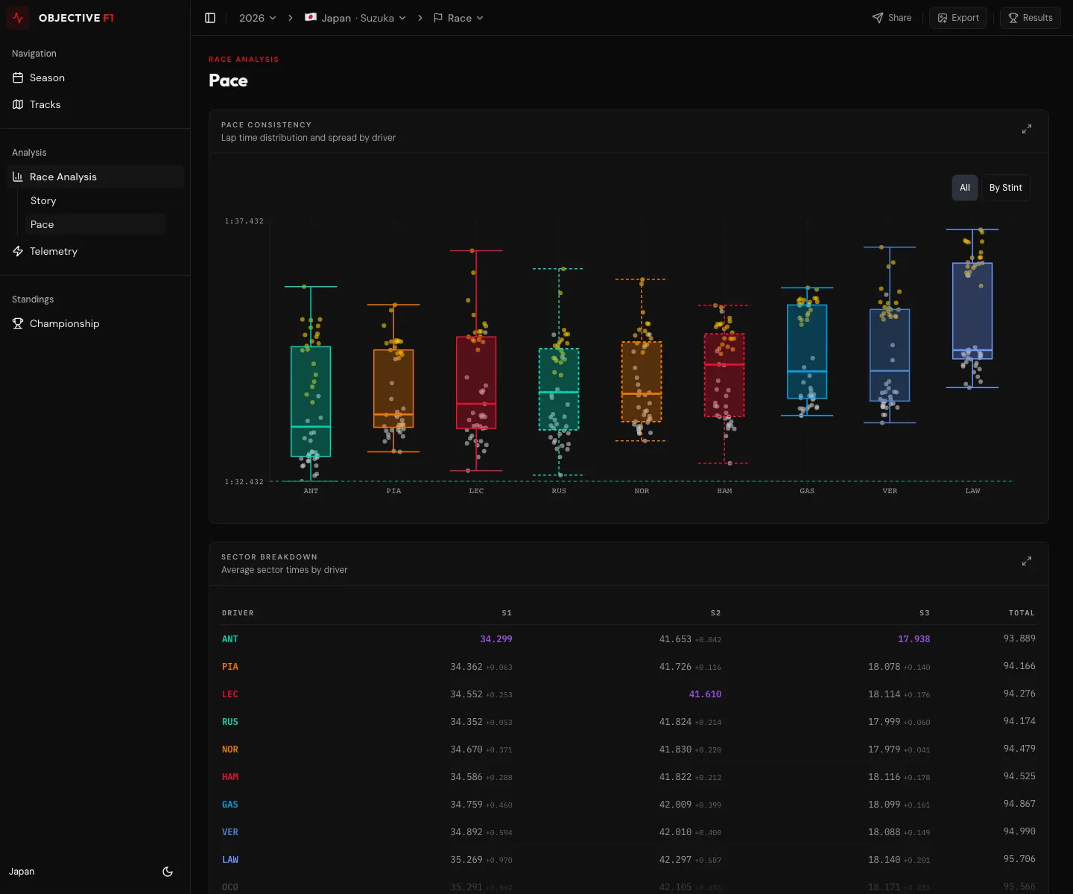Click the NOR driver row label
Viewport: 1073px width, 894px height.
(230, 749)
